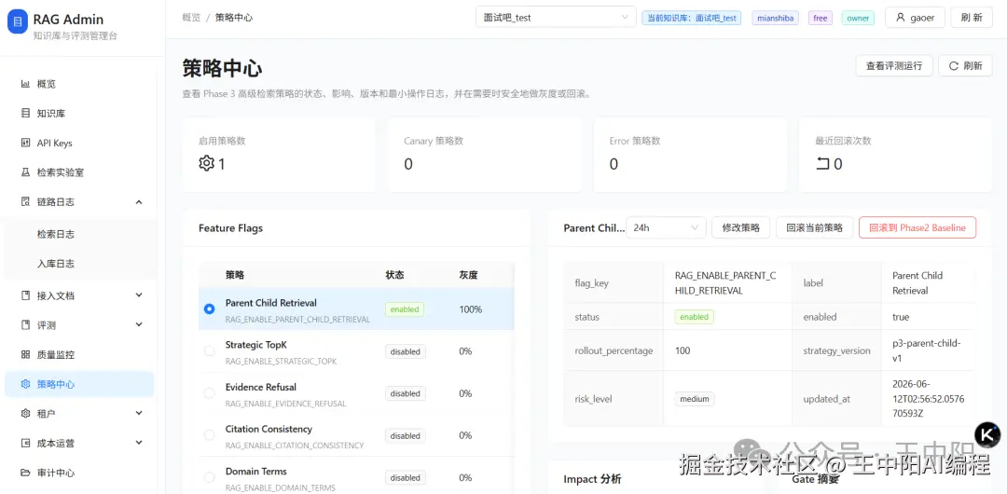Click the 审计中心 folder icon
Image resolution: width=1007 pixels, height=494 pixels.
26,473
